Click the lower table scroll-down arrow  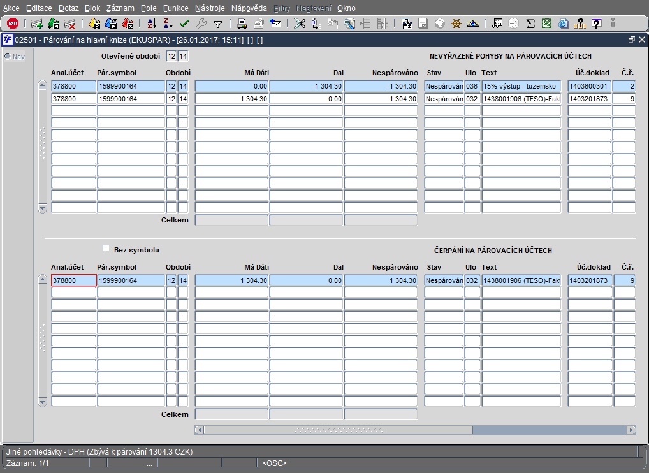(x=42, y=402)
